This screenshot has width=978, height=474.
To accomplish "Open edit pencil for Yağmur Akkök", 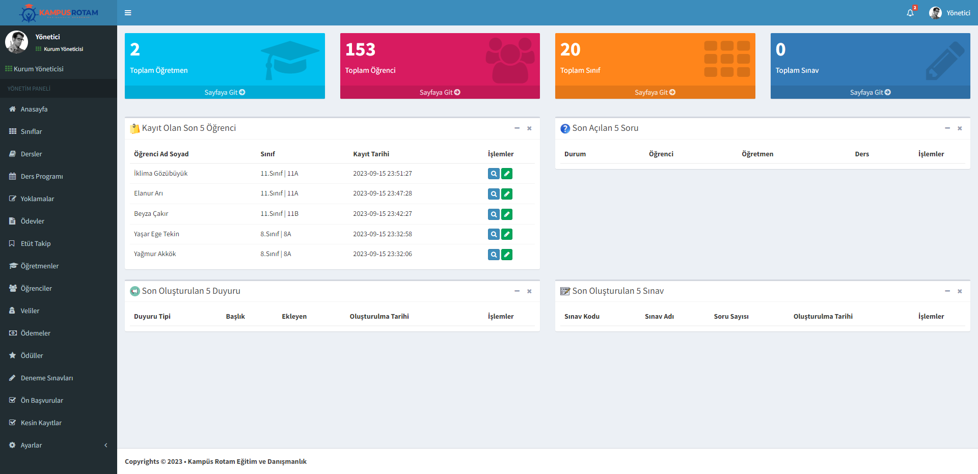I will click(x=507, y=255).
